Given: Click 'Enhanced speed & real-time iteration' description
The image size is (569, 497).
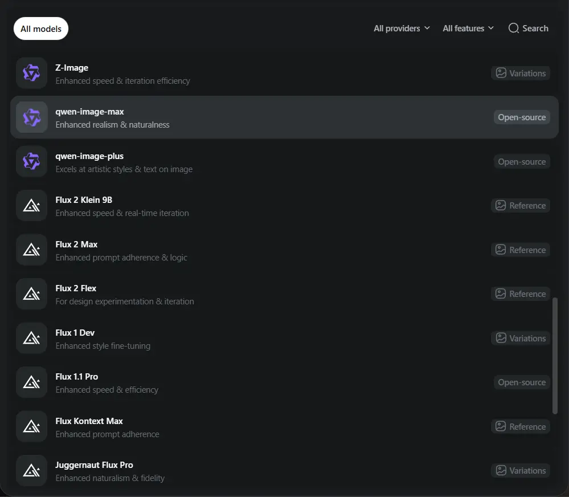Looking at the screenshot, I should click(122, 213).
